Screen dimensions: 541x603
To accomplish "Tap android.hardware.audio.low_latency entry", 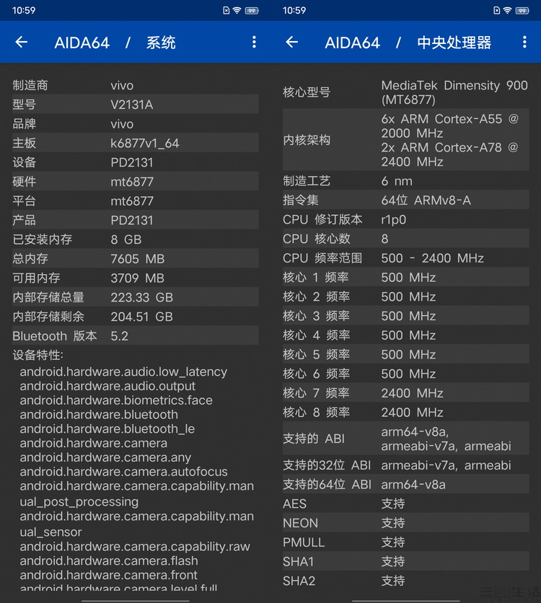I will click(123, 372).
